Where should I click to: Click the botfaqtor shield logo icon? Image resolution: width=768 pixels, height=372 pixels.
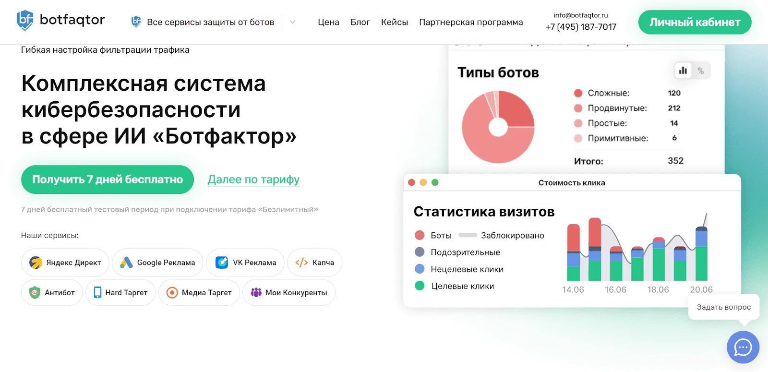pos(25,21)
